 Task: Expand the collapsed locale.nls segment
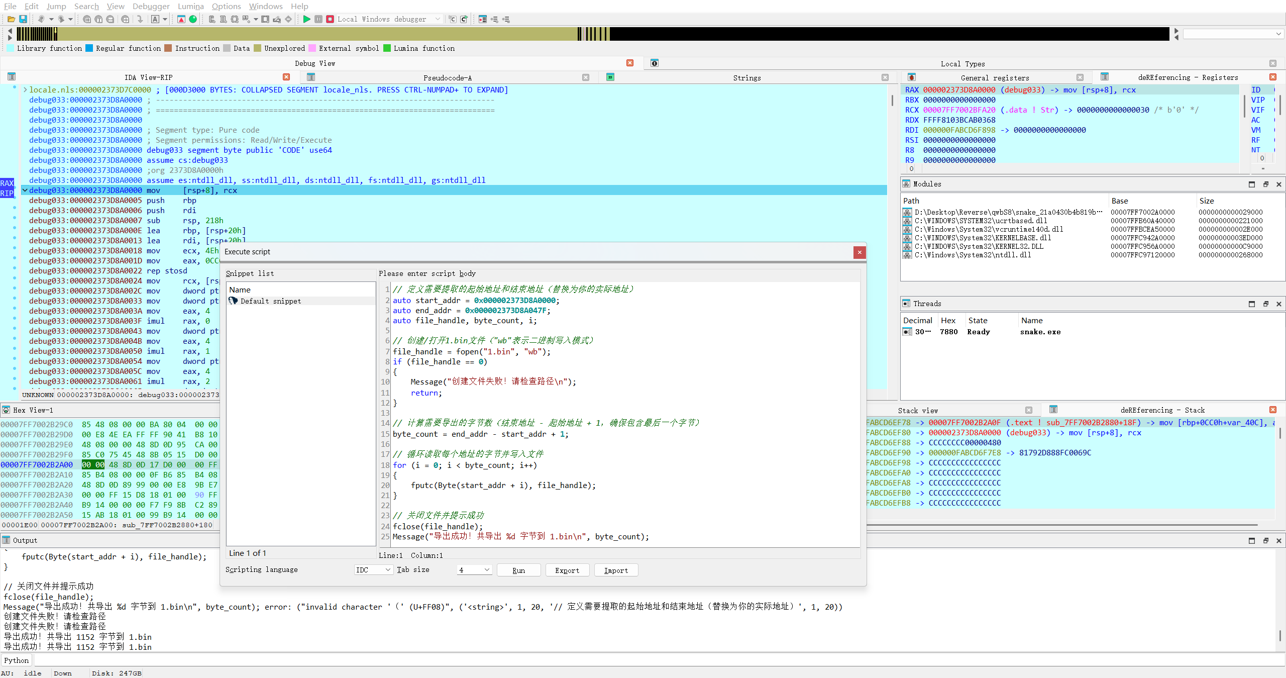[25, 90]
